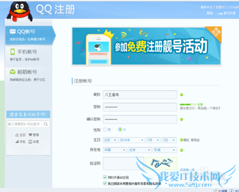
Task: Open the 公历 calendar type dropdown
Action: click(110, 140)
